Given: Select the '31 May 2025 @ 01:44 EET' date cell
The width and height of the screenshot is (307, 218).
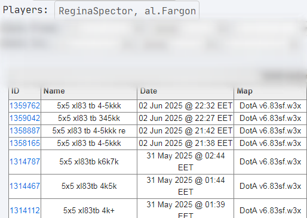Looking at the screenshot, I should pyautogui.click(x=186, y=186).
